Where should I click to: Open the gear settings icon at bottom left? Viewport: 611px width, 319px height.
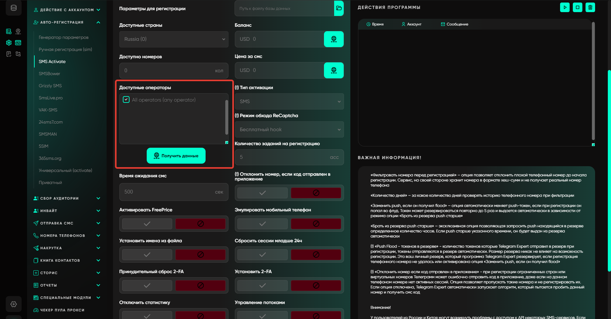(x=14, y=304)
